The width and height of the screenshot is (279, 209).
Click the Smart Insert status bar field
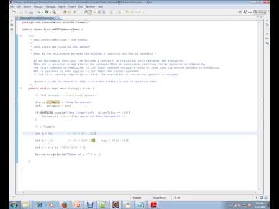click(160, 197)
